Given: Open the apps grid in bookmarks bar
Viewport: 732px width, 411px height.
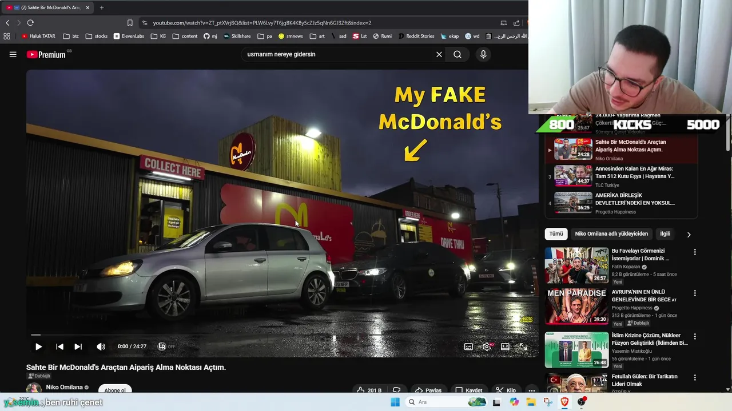Looking at the screenshot, I should 7,36.
